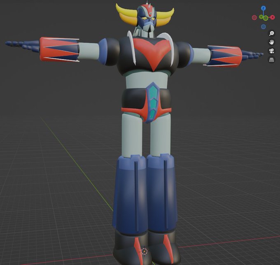Viewport: 280px width, 265px height.
Task: Click the unlabeled blue negative Z gizmo handle
Action: click(x=264, y=27)
